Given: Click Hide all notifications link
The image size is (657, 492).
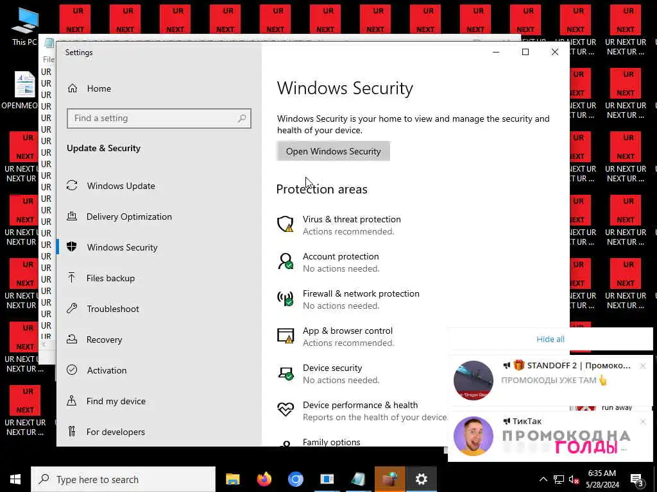Looking at the screenshot, I should point(550,339).
